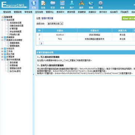This screenshot has width=135, height=135.
Task: Open 网站防火墙 in the sidebar tree
Action: click(15, 34)
